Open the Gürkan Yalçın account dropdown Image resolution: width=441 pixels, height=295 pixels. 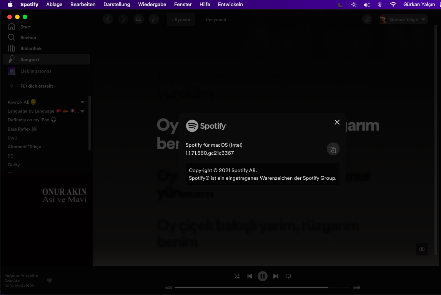(x=403, y=19)
